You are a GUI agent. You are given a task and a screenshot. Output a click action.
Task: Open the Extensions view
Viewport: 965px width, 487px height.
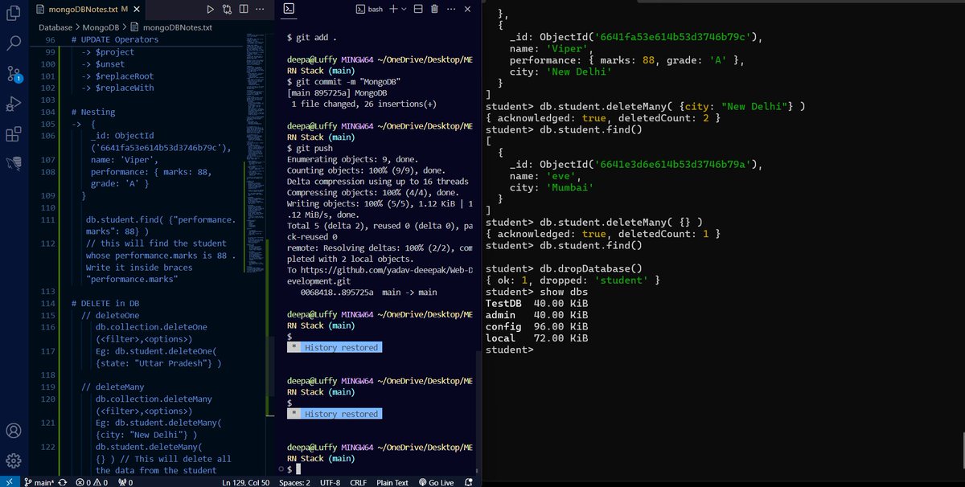coord(14,134)
